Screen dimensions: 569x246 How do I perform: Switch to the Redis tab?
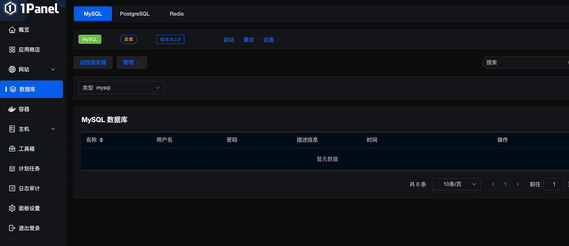(176, 13)
